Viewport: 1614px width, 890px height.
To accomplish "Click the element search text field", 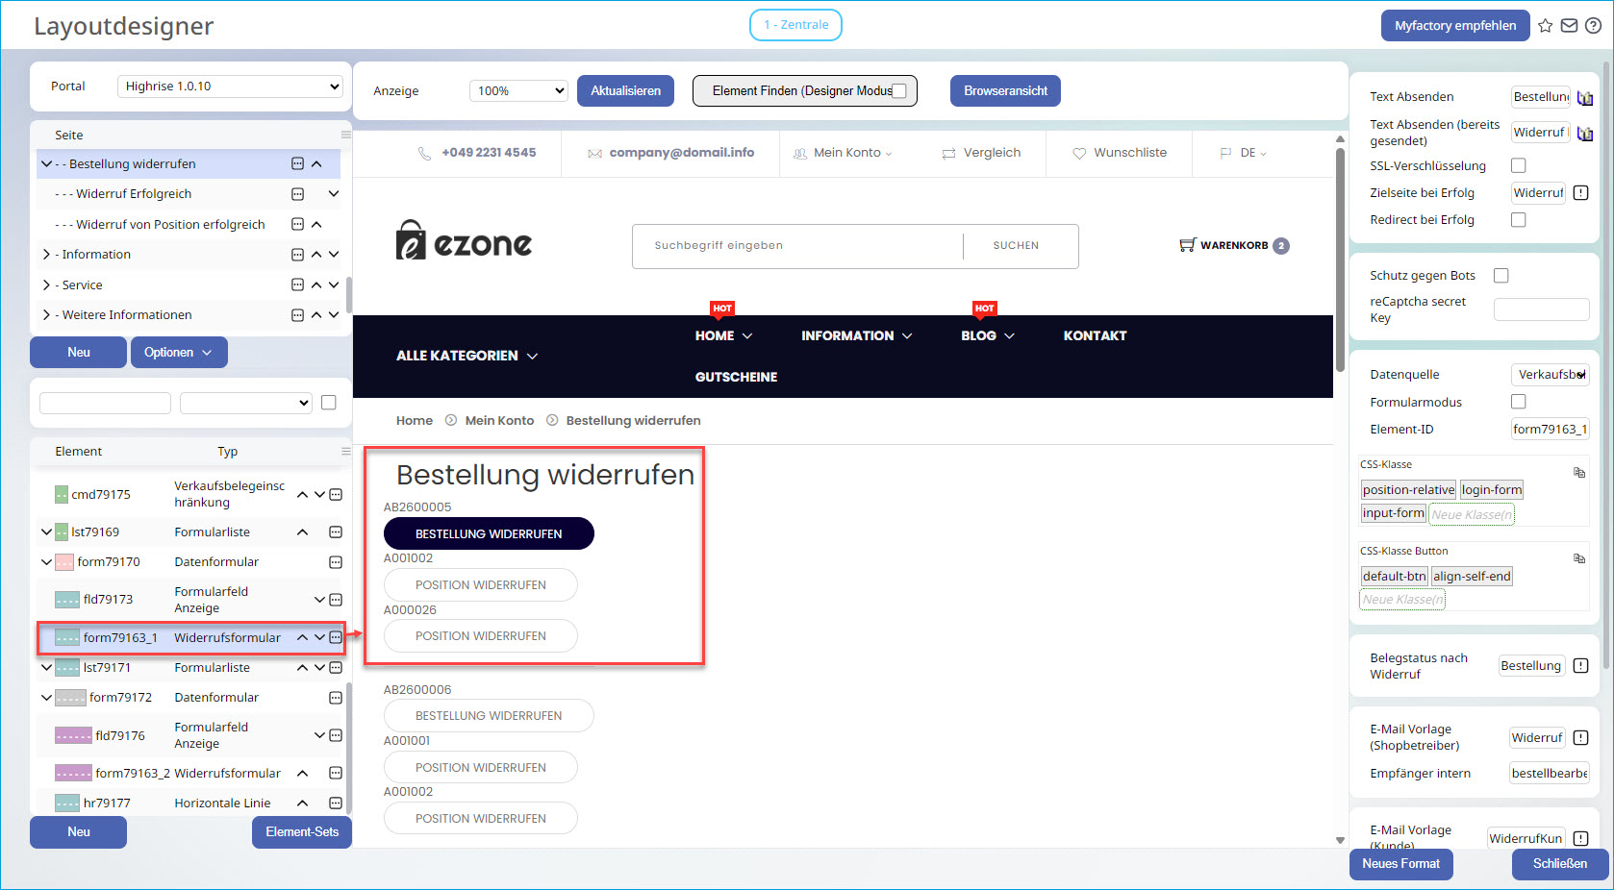I will click(105, 403).
